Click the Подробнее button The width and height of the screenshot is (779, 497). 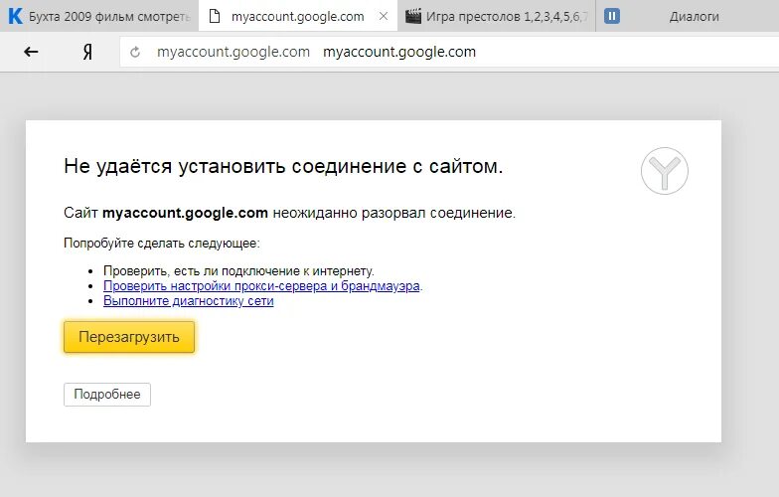107,394
